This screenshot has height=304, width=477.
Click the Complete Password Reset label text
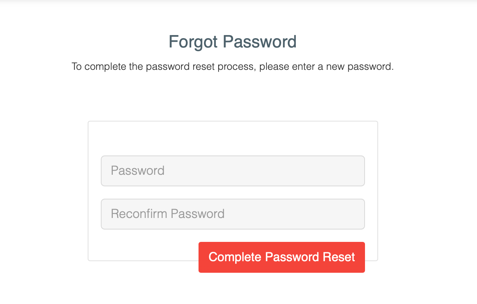[281, 257]
